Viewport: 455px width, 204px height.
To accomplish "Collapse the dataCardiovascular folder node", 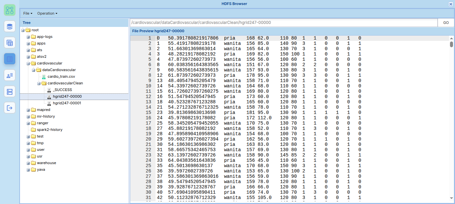I will pos(34,70).
